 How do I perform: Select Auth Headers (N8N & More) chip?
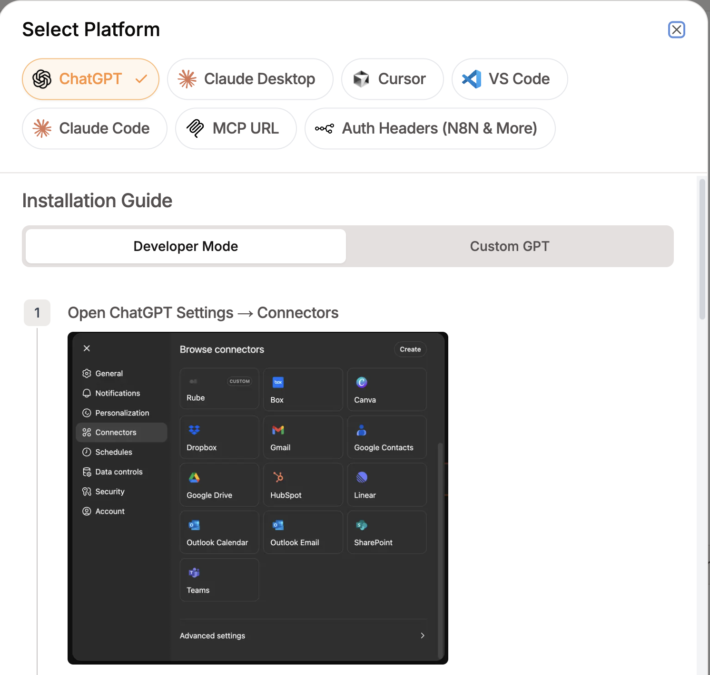[430, 128]
